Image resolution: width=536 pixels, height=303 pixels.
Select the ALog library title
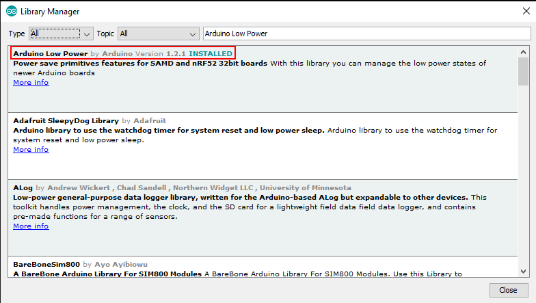[x=23, y=187]
